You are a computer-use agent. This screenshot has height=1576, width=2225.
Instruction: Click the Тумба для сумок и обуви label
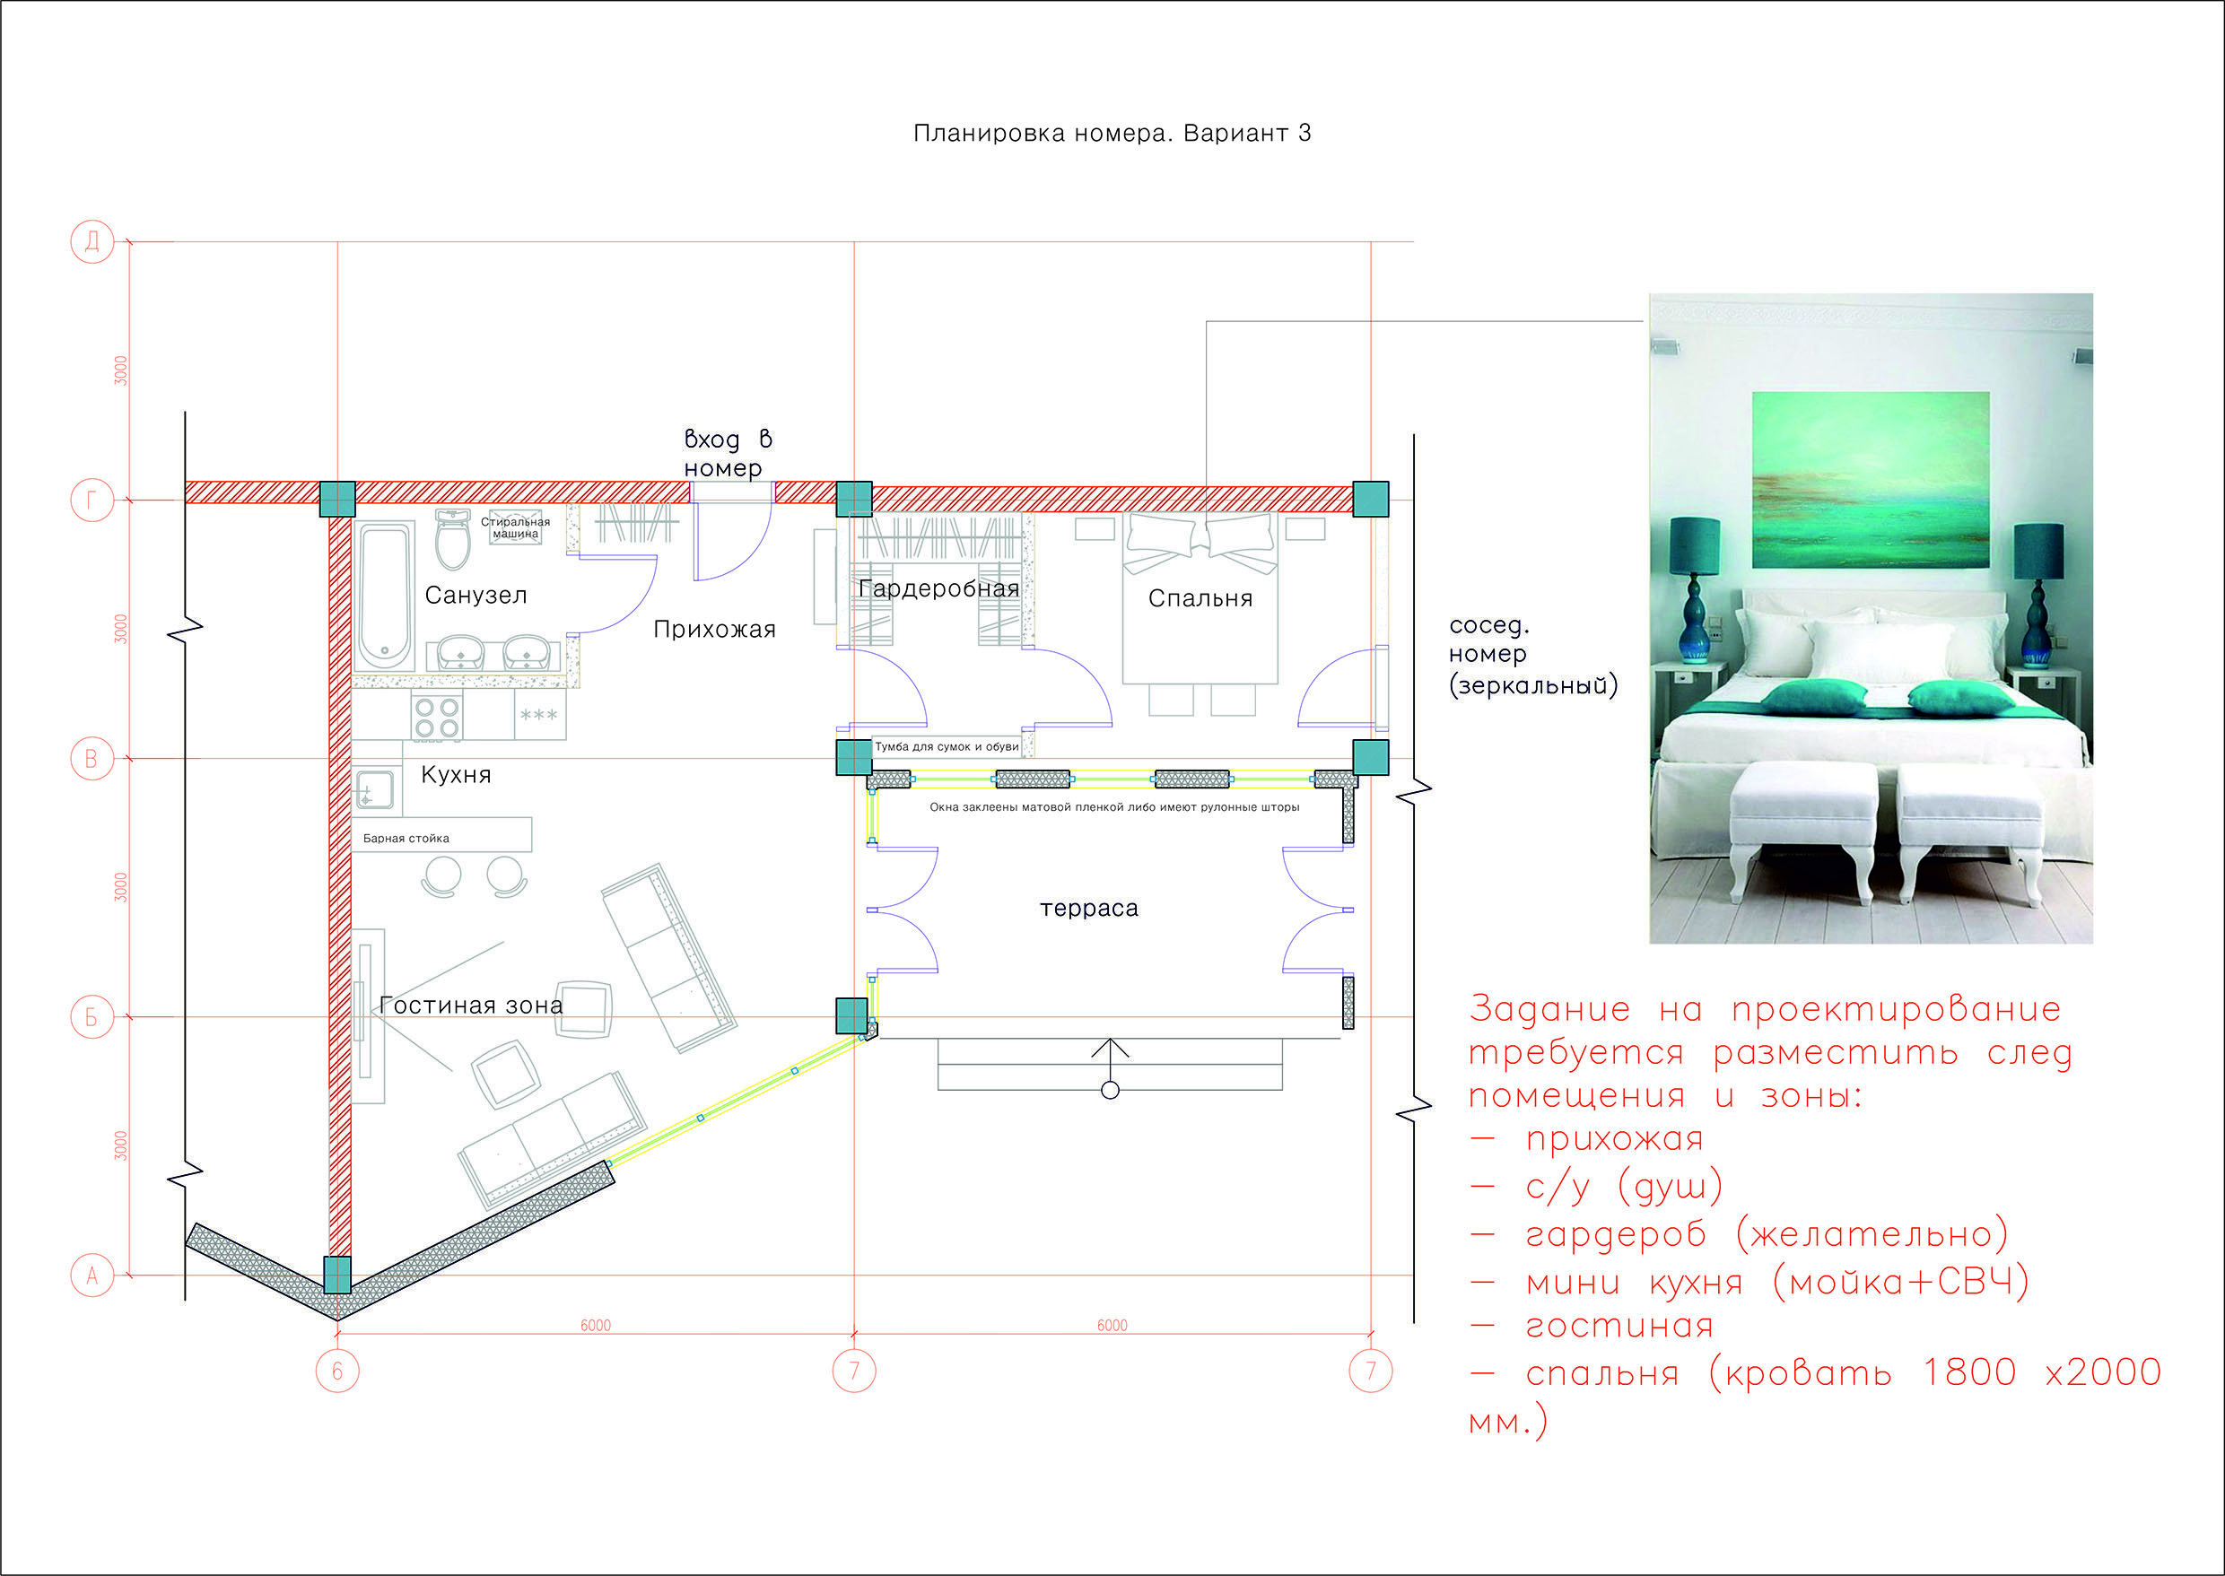[947, 746]
